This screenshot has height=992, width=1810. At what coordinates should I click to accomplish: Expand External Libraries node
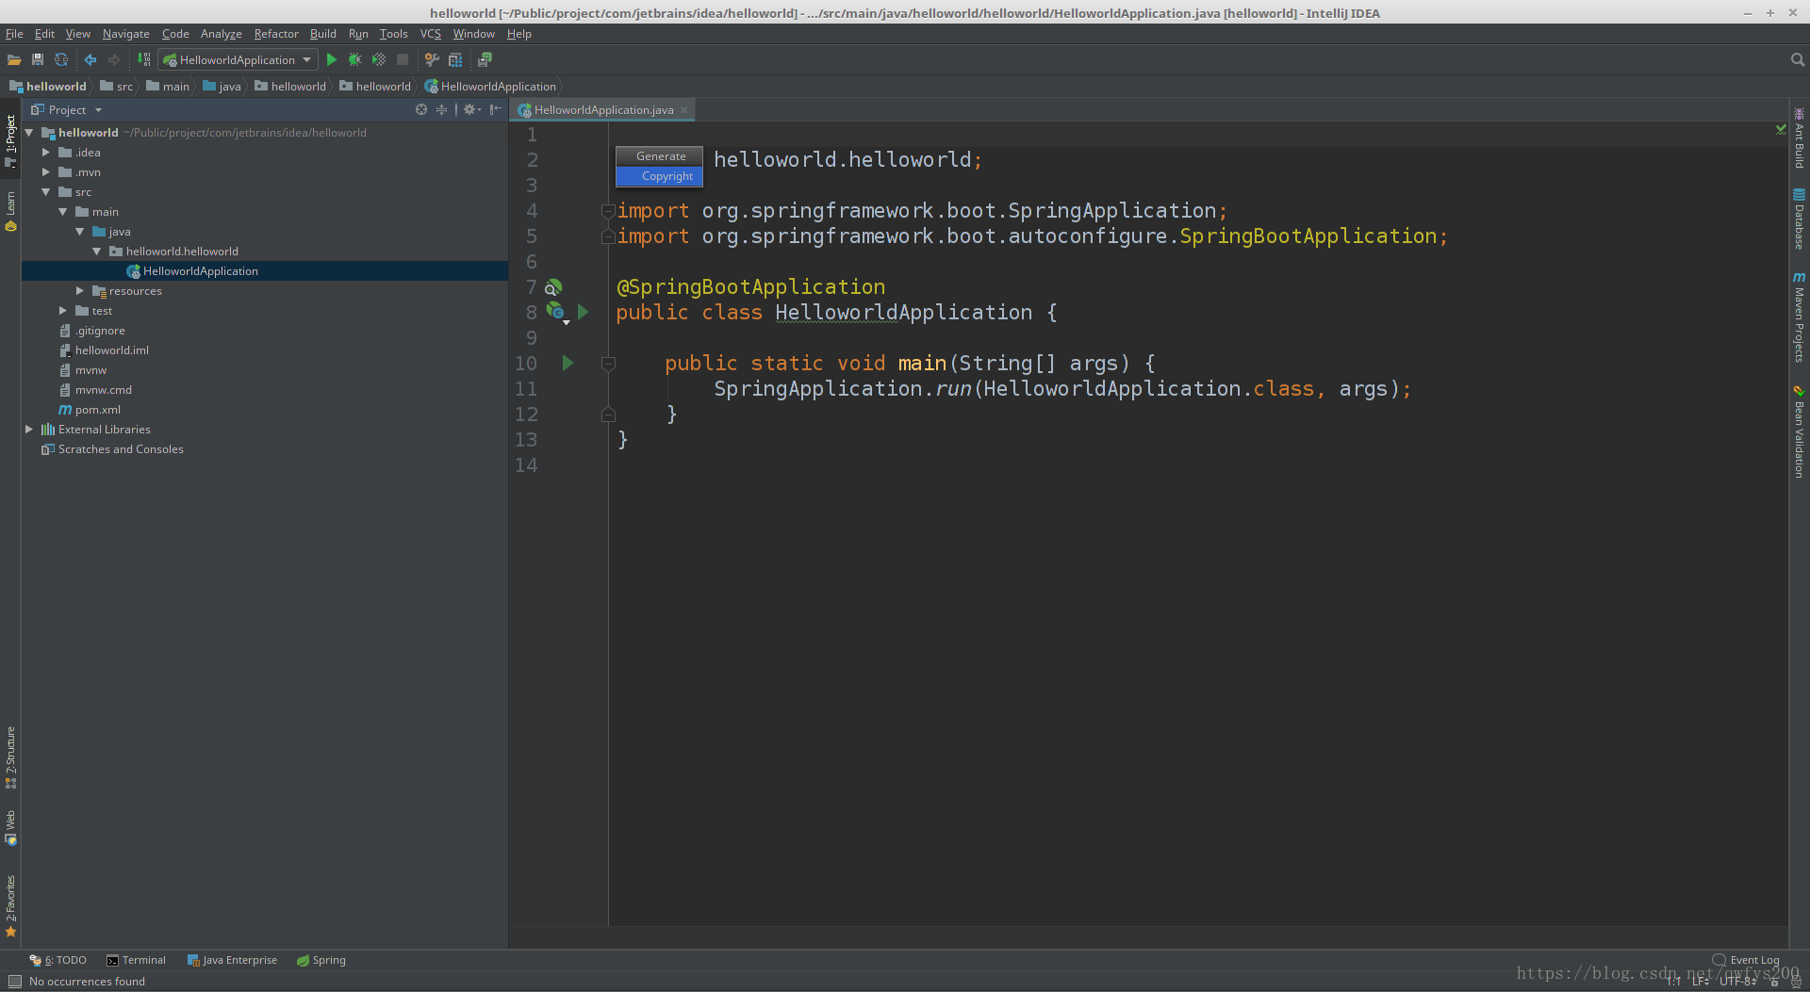pos(28,429)
